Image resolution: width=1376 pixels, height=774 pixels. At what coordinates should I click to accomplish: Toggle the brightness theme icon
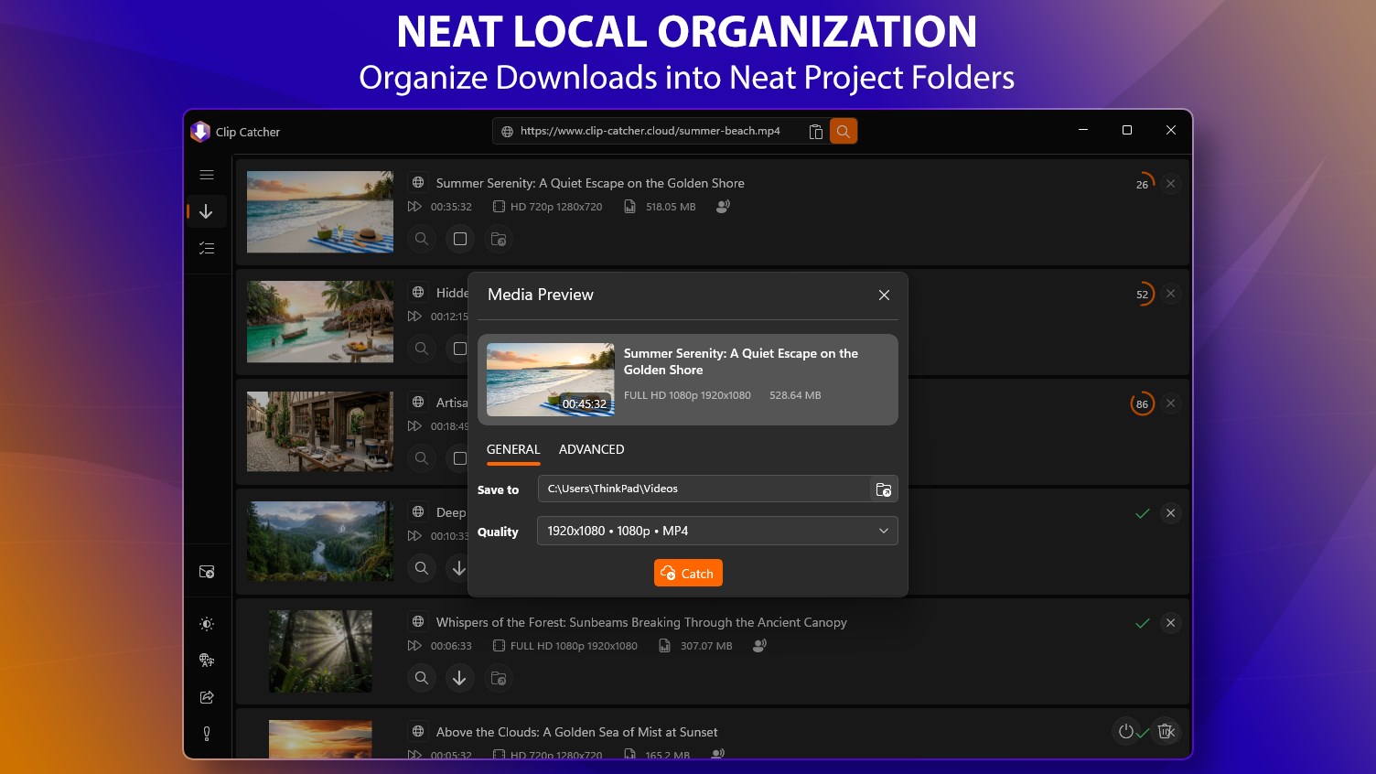coord(207,624)
